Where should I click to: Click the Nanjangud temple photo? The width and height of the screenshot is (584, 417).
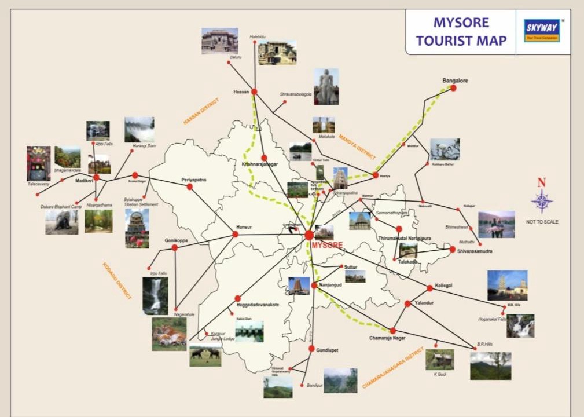point(299,286)
